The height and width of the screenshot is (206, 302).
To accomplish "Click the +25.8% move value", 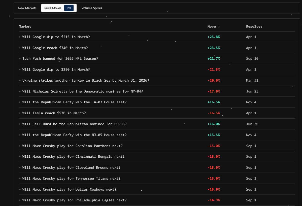I will [x=214, y=37].
